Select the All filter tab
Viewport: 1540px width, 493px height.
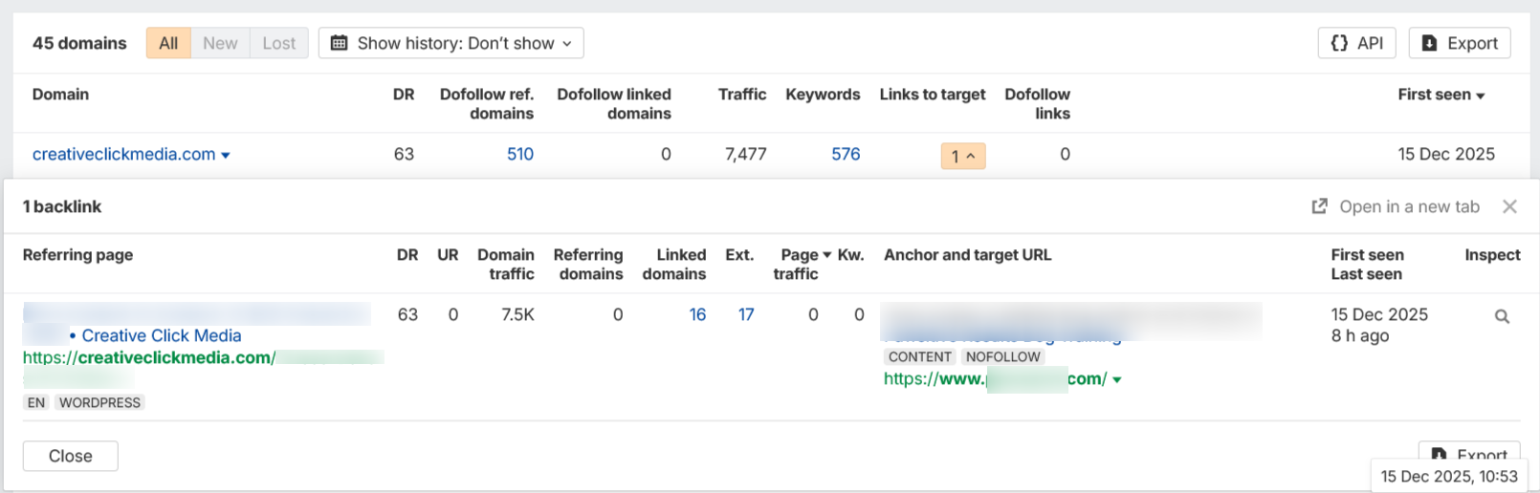coord(168,43)
